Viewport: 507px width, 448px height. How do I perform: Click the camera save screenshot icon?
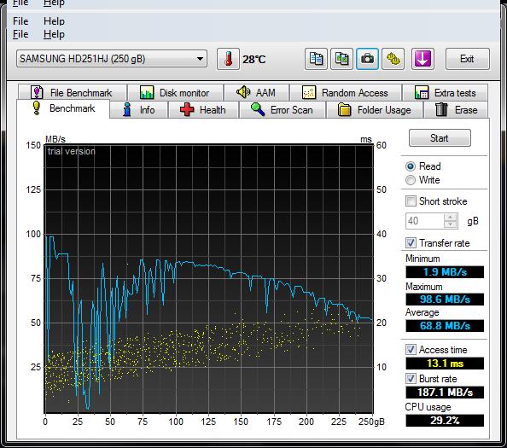pyautogui.click(x=367, y=59)
